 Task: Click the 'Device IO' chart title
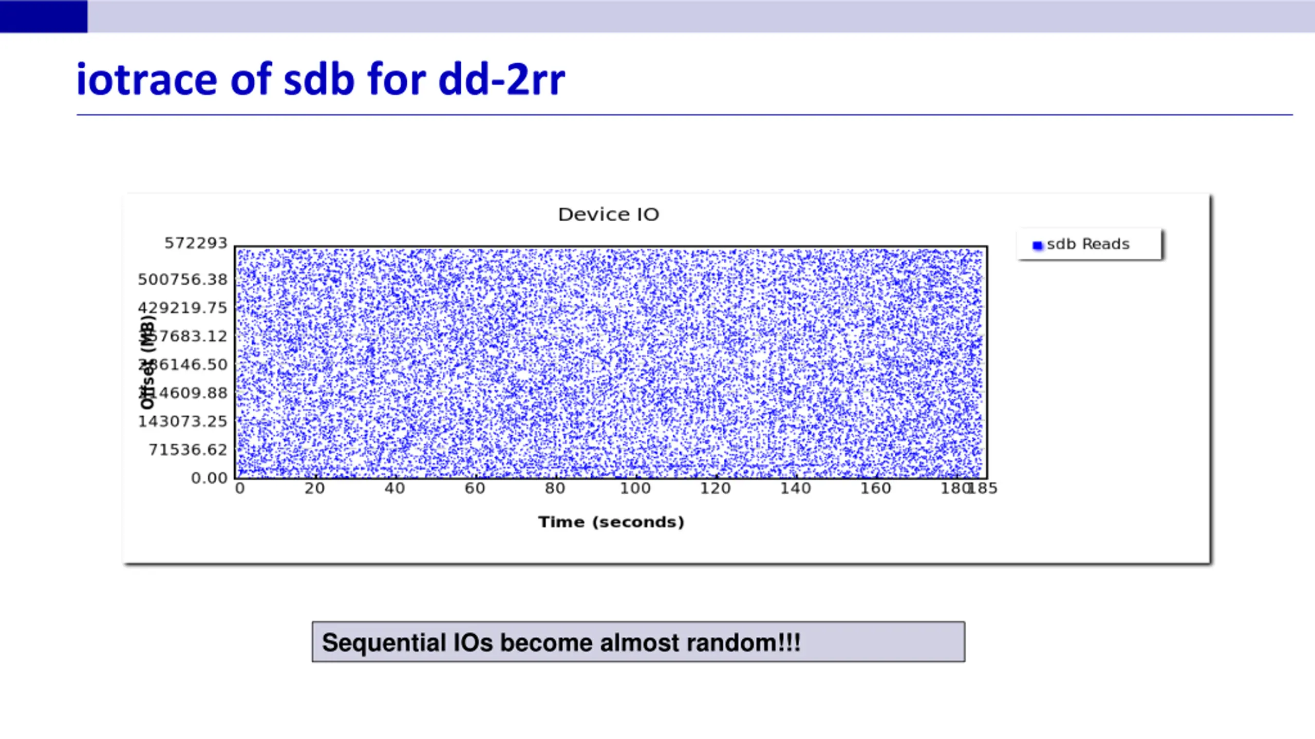point(609,215)
